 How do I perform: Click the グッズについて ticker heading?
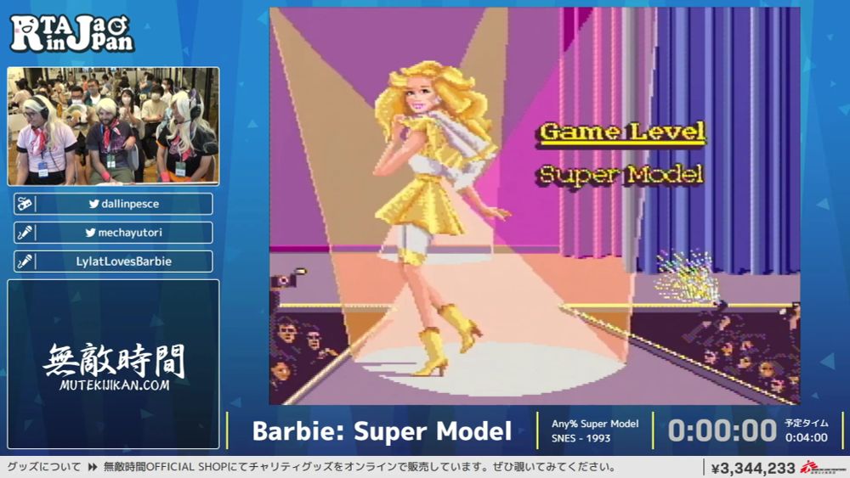pyautogui.click(x=44, y=467)
